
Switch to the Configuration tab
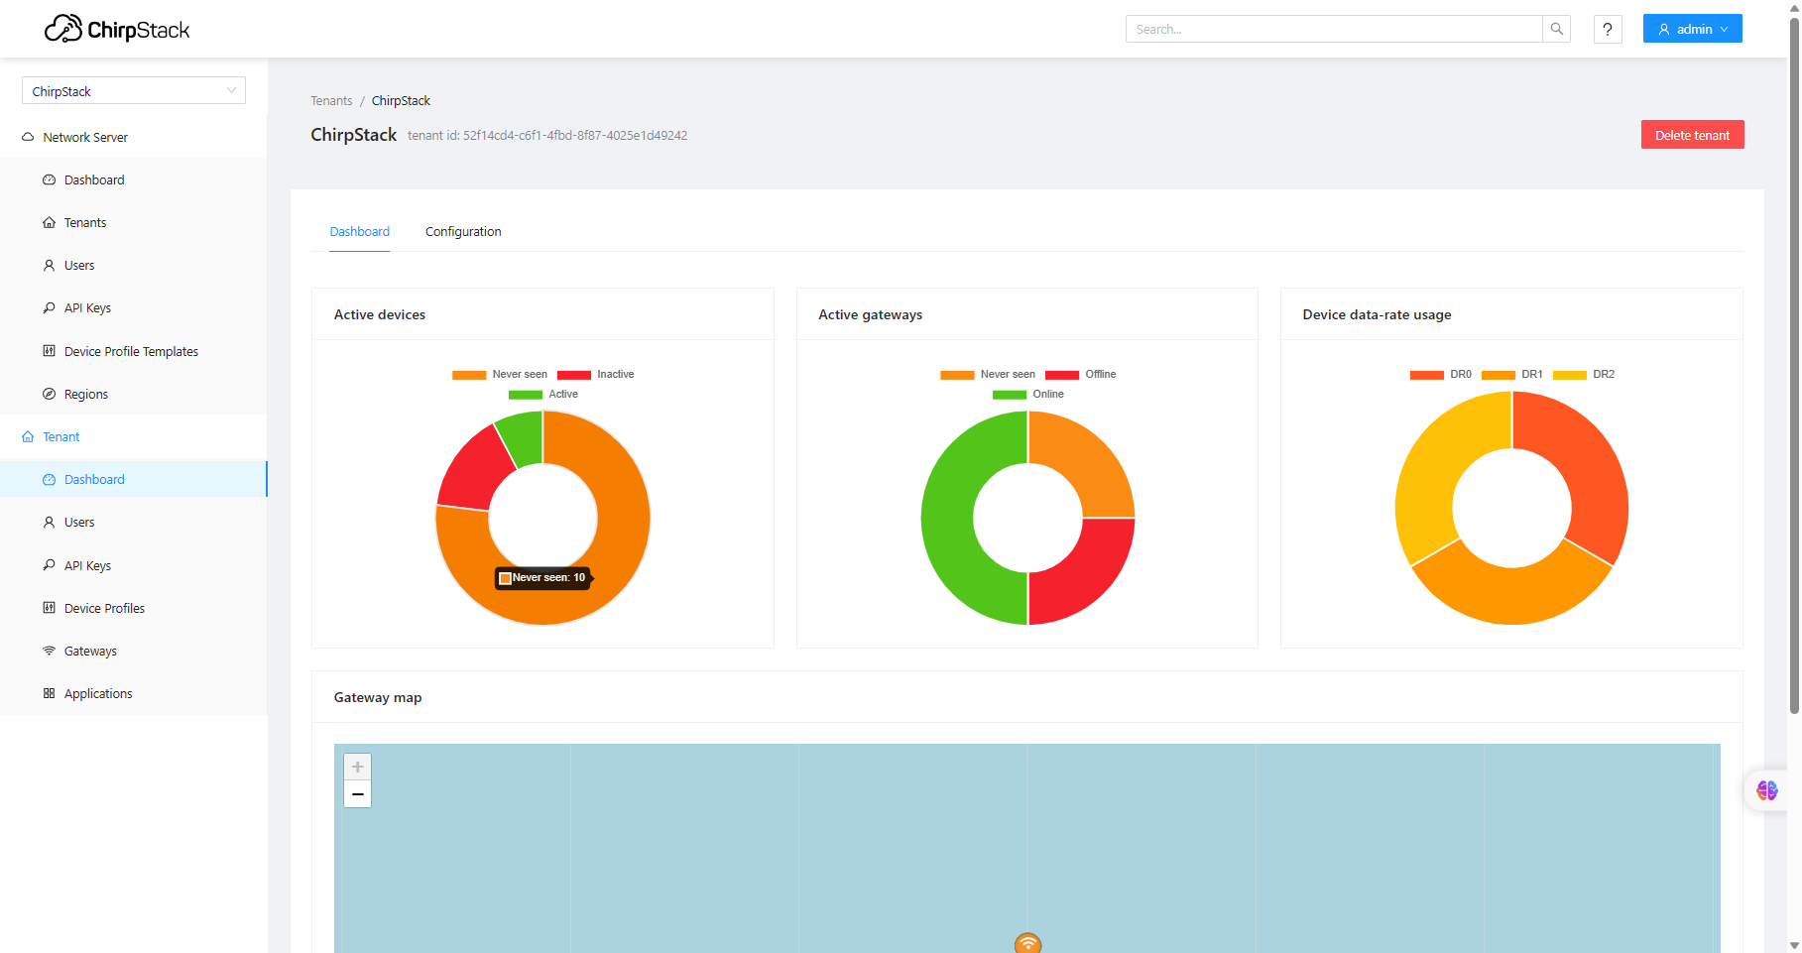(463, 232)
